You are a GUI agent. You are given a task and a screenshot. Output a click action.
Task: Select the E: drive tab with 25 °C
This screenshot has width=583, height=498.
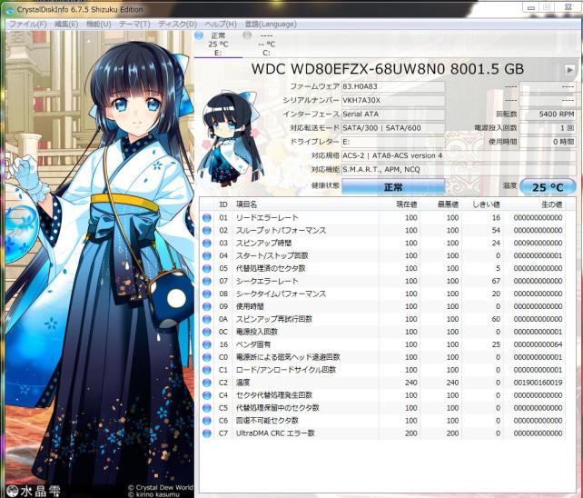(x=218, y=45)
